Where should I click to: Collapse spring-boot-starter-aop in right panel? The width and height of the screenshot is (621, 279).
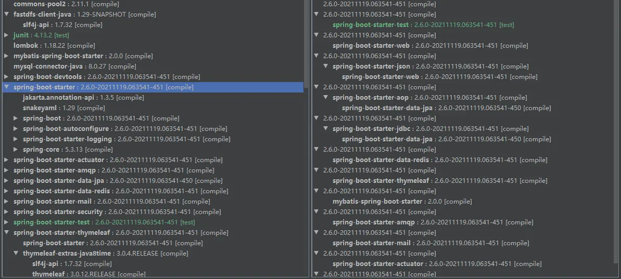point(326,98)
